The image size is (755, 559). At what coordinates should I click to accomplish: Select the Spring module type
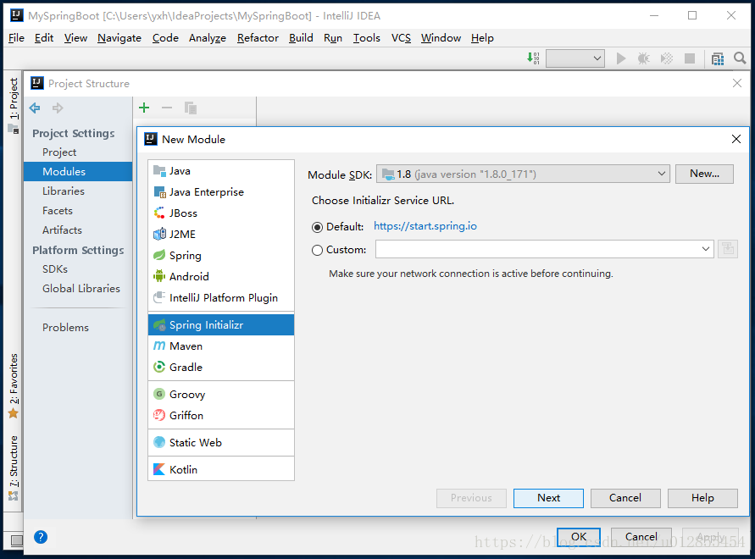[221, 256]
